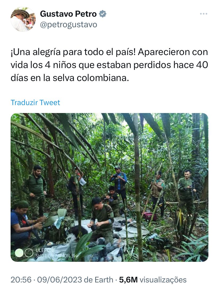Click the "SHOT ON ARMOR 3W" caption

tap(56, 256)
